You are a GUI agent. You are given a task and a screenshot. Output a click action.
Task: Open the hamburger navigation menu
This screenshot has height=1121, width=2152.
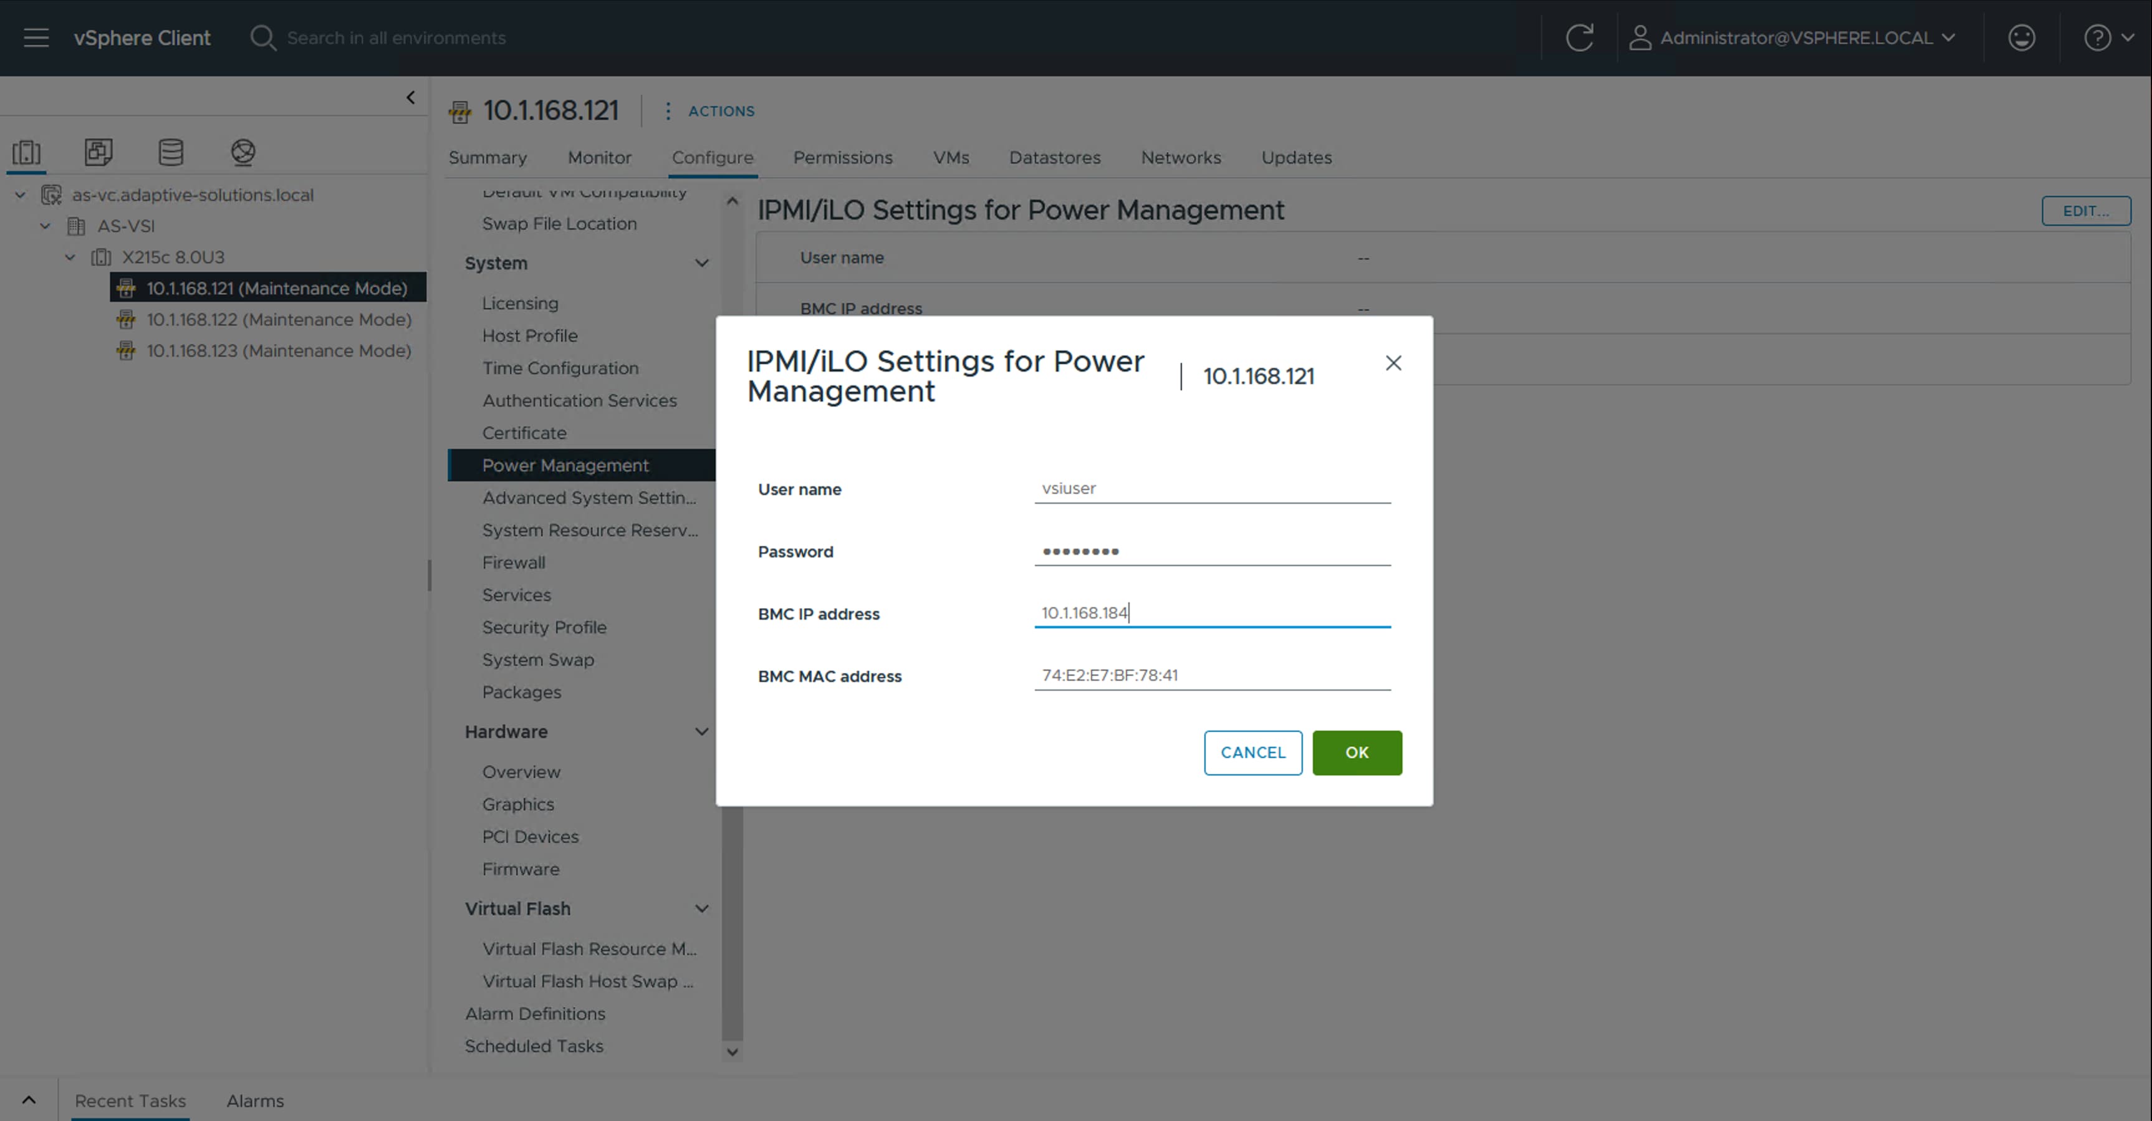(x=36, y=37)
